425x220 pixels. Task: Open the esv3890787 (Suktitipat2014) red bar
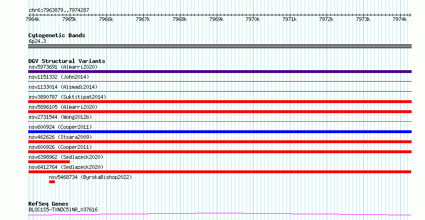(x=220, y=102)
